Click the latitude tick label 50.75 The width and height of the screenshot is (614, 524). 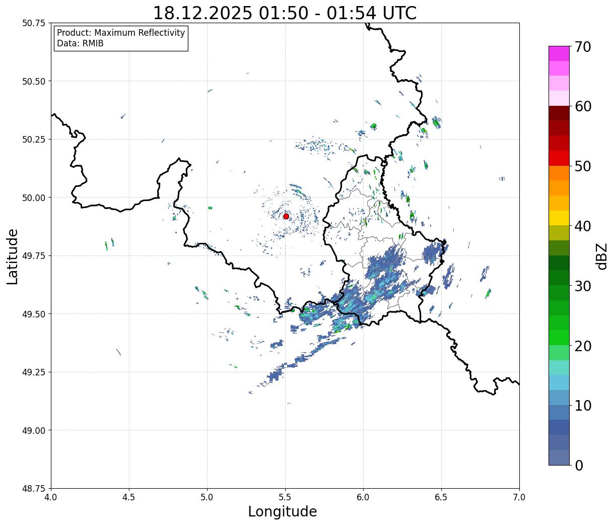[x=33, y=23]
